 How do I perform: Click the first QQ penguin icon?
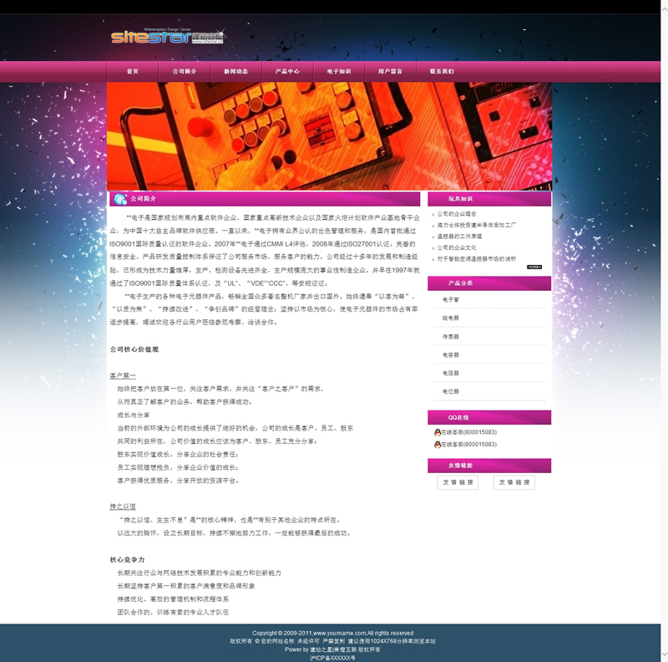coord(437,432)
